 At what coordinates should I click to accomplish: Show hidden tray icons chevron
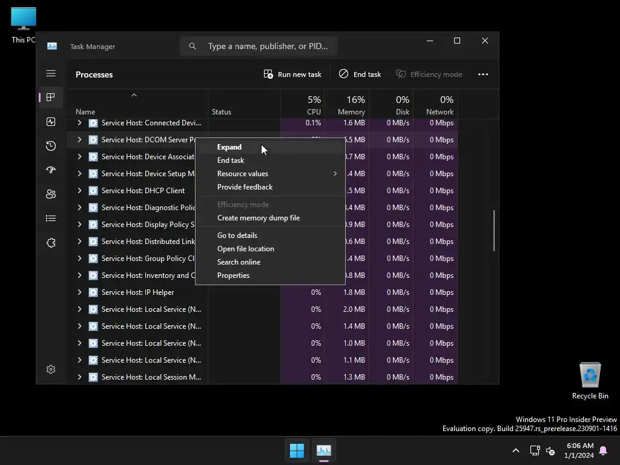pyautogui.click(x=516, y=450)
